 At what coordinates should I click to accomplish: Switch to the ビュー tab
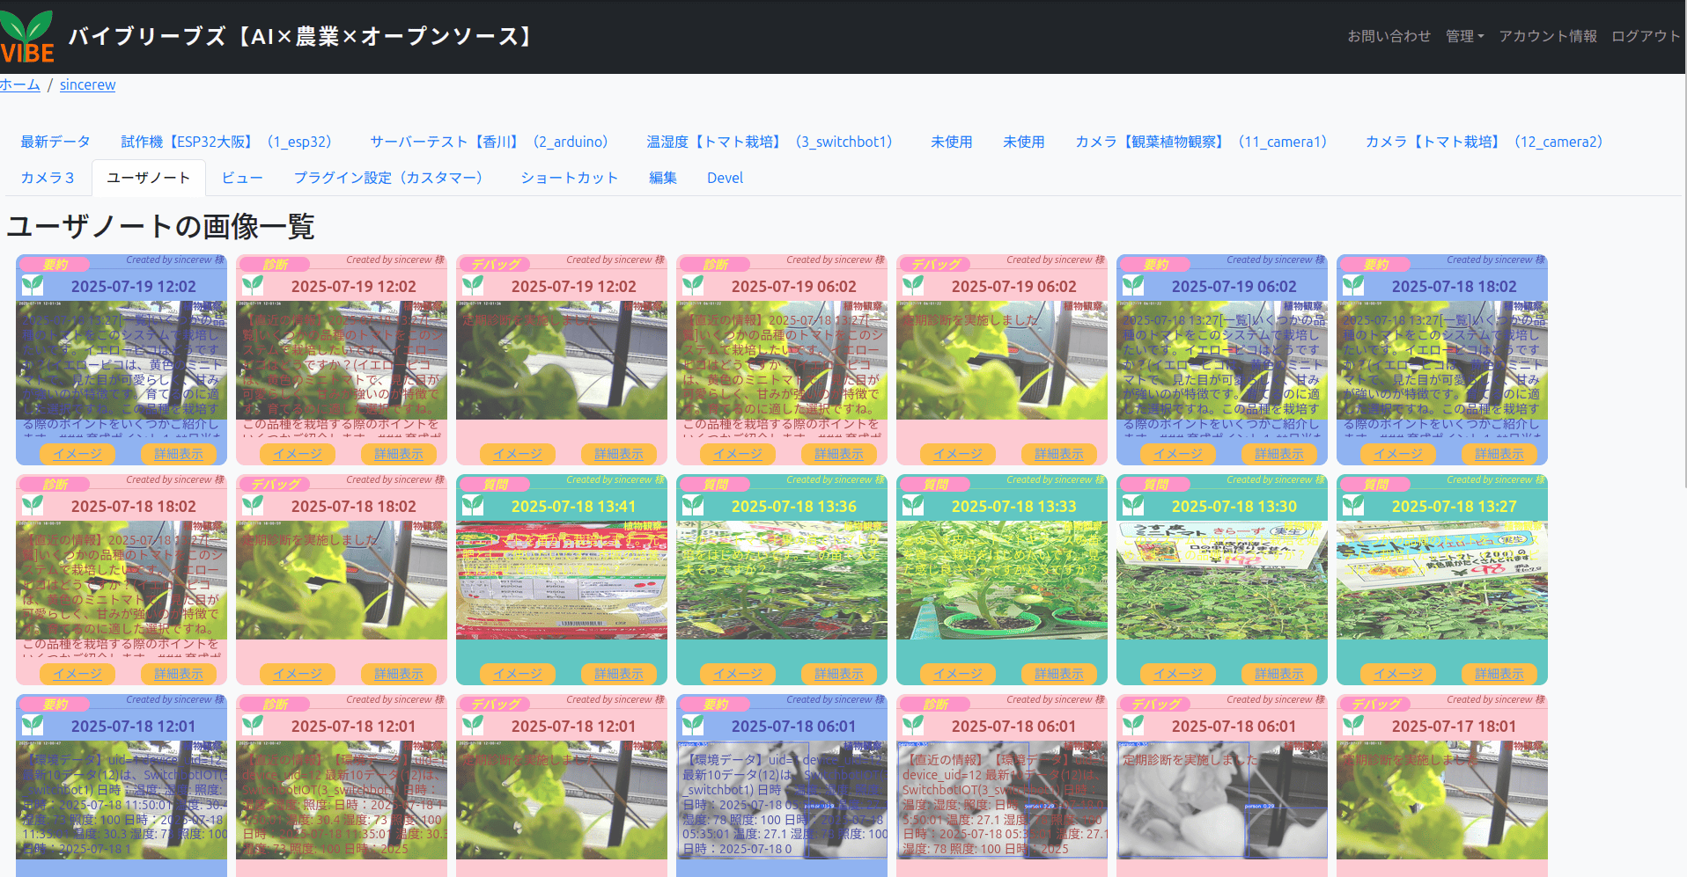[x=242, y=178]
